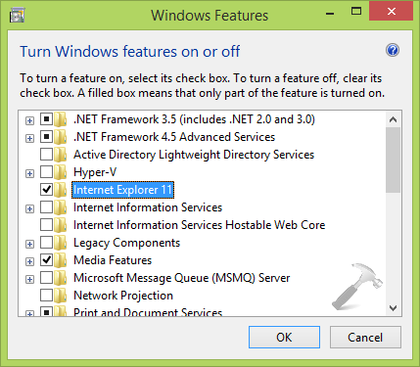Screen dimensions: 420x367
Task: Select the Internet Explorer 11 row label
Action: point(122,190)
